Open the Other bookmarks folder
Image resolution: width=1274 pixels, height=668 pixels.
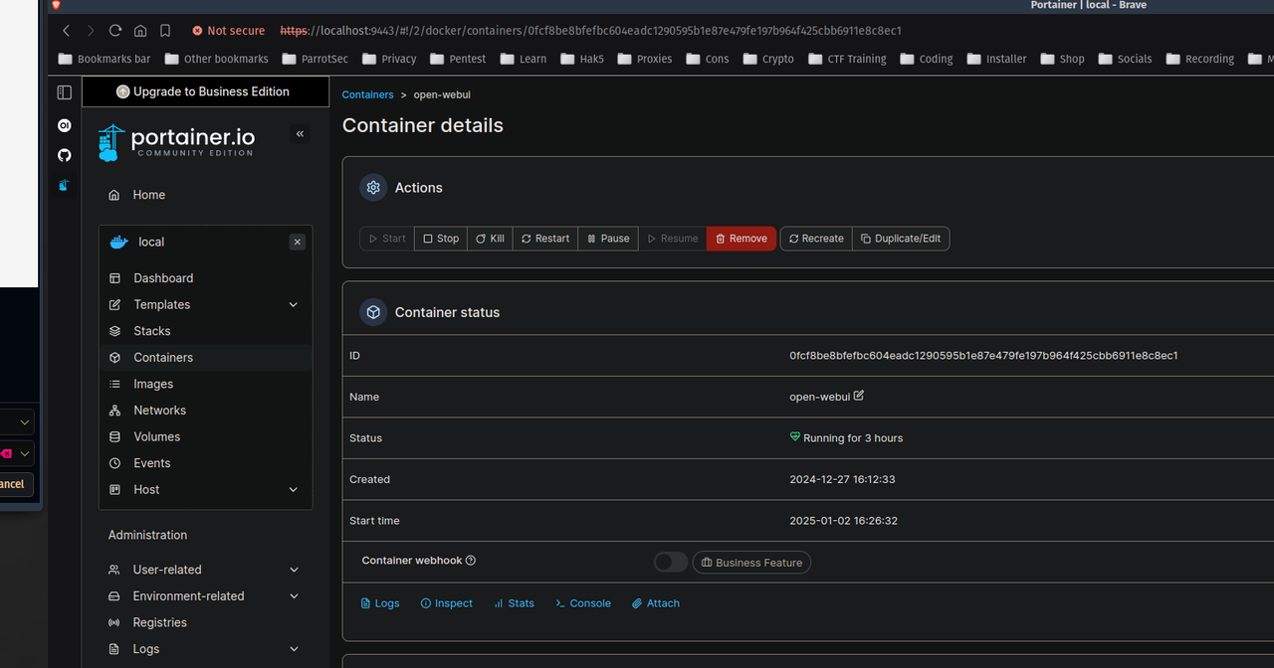[217, 59]
